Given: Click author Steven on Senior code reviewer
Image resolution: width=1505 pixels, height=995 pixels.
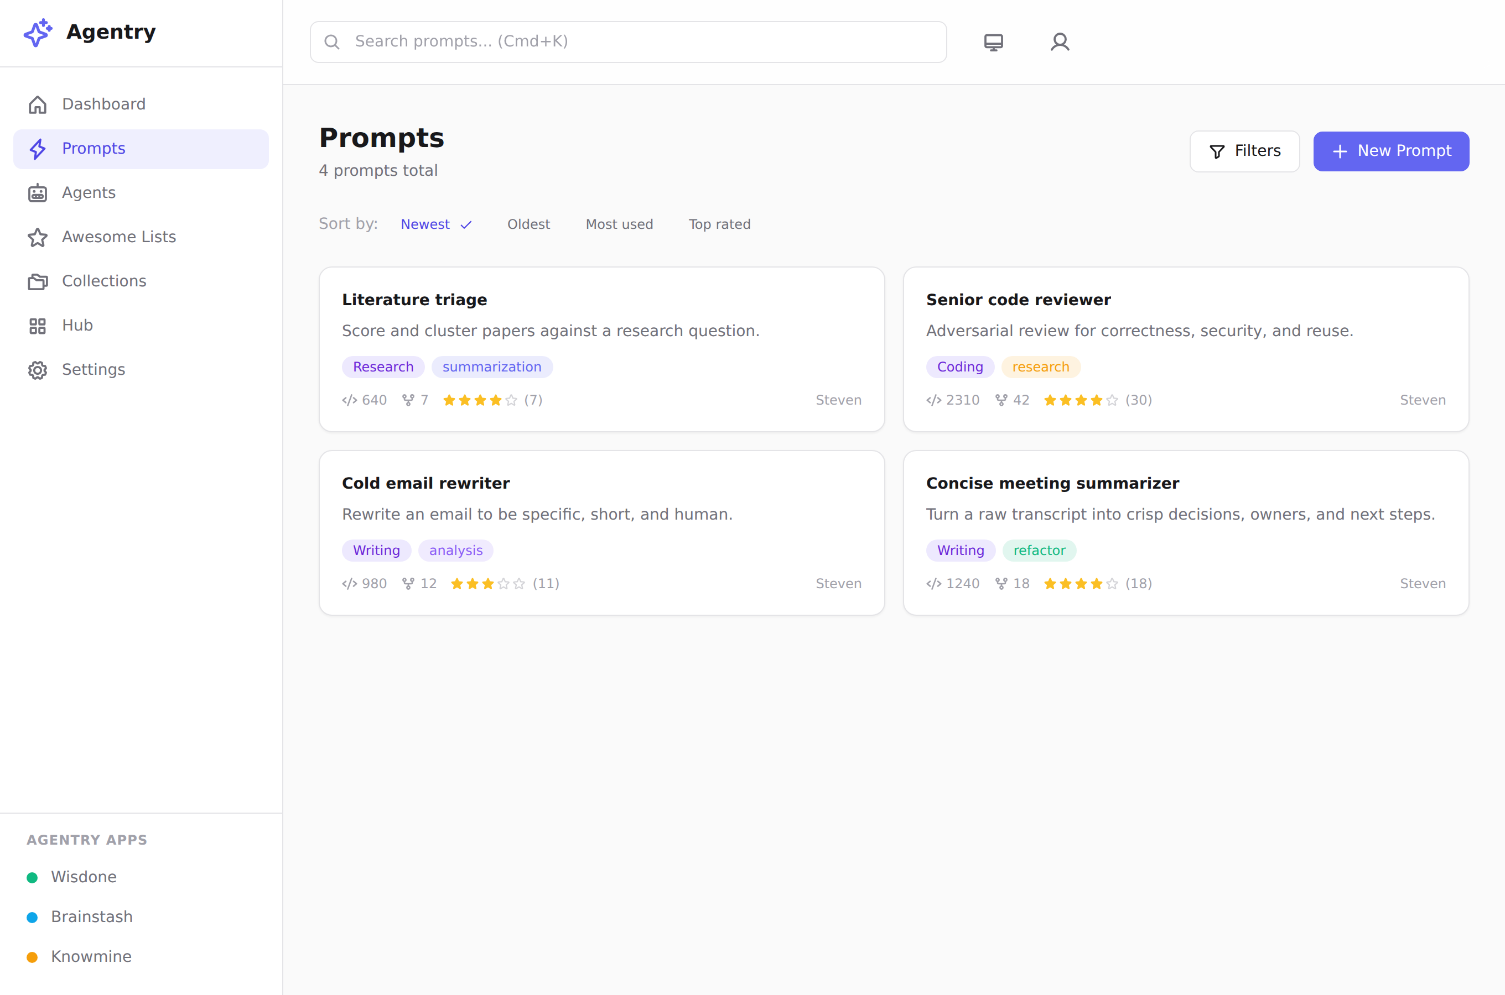Looking at the screenshot, I should point(1423,400).
